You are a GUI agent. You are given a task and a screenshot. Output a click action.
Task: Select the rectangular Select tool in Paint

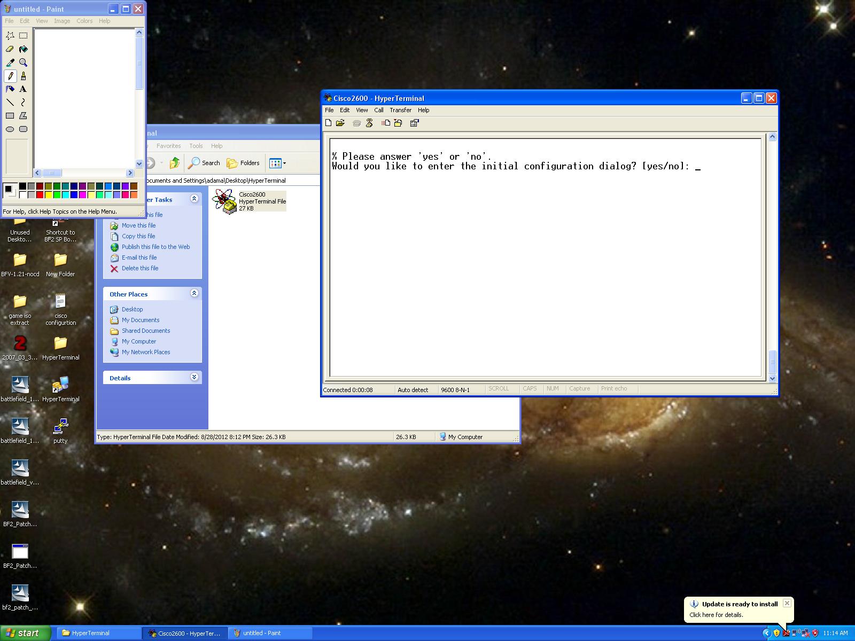pos(24,36)
